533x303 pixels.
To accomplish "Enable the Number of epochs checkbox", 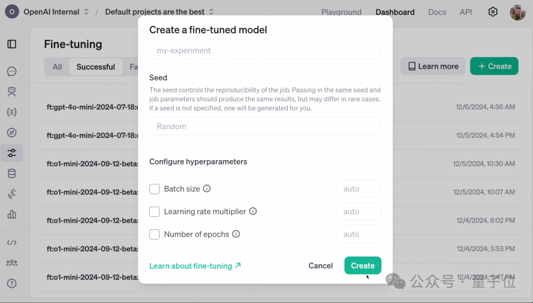I will tap(154, 234).
